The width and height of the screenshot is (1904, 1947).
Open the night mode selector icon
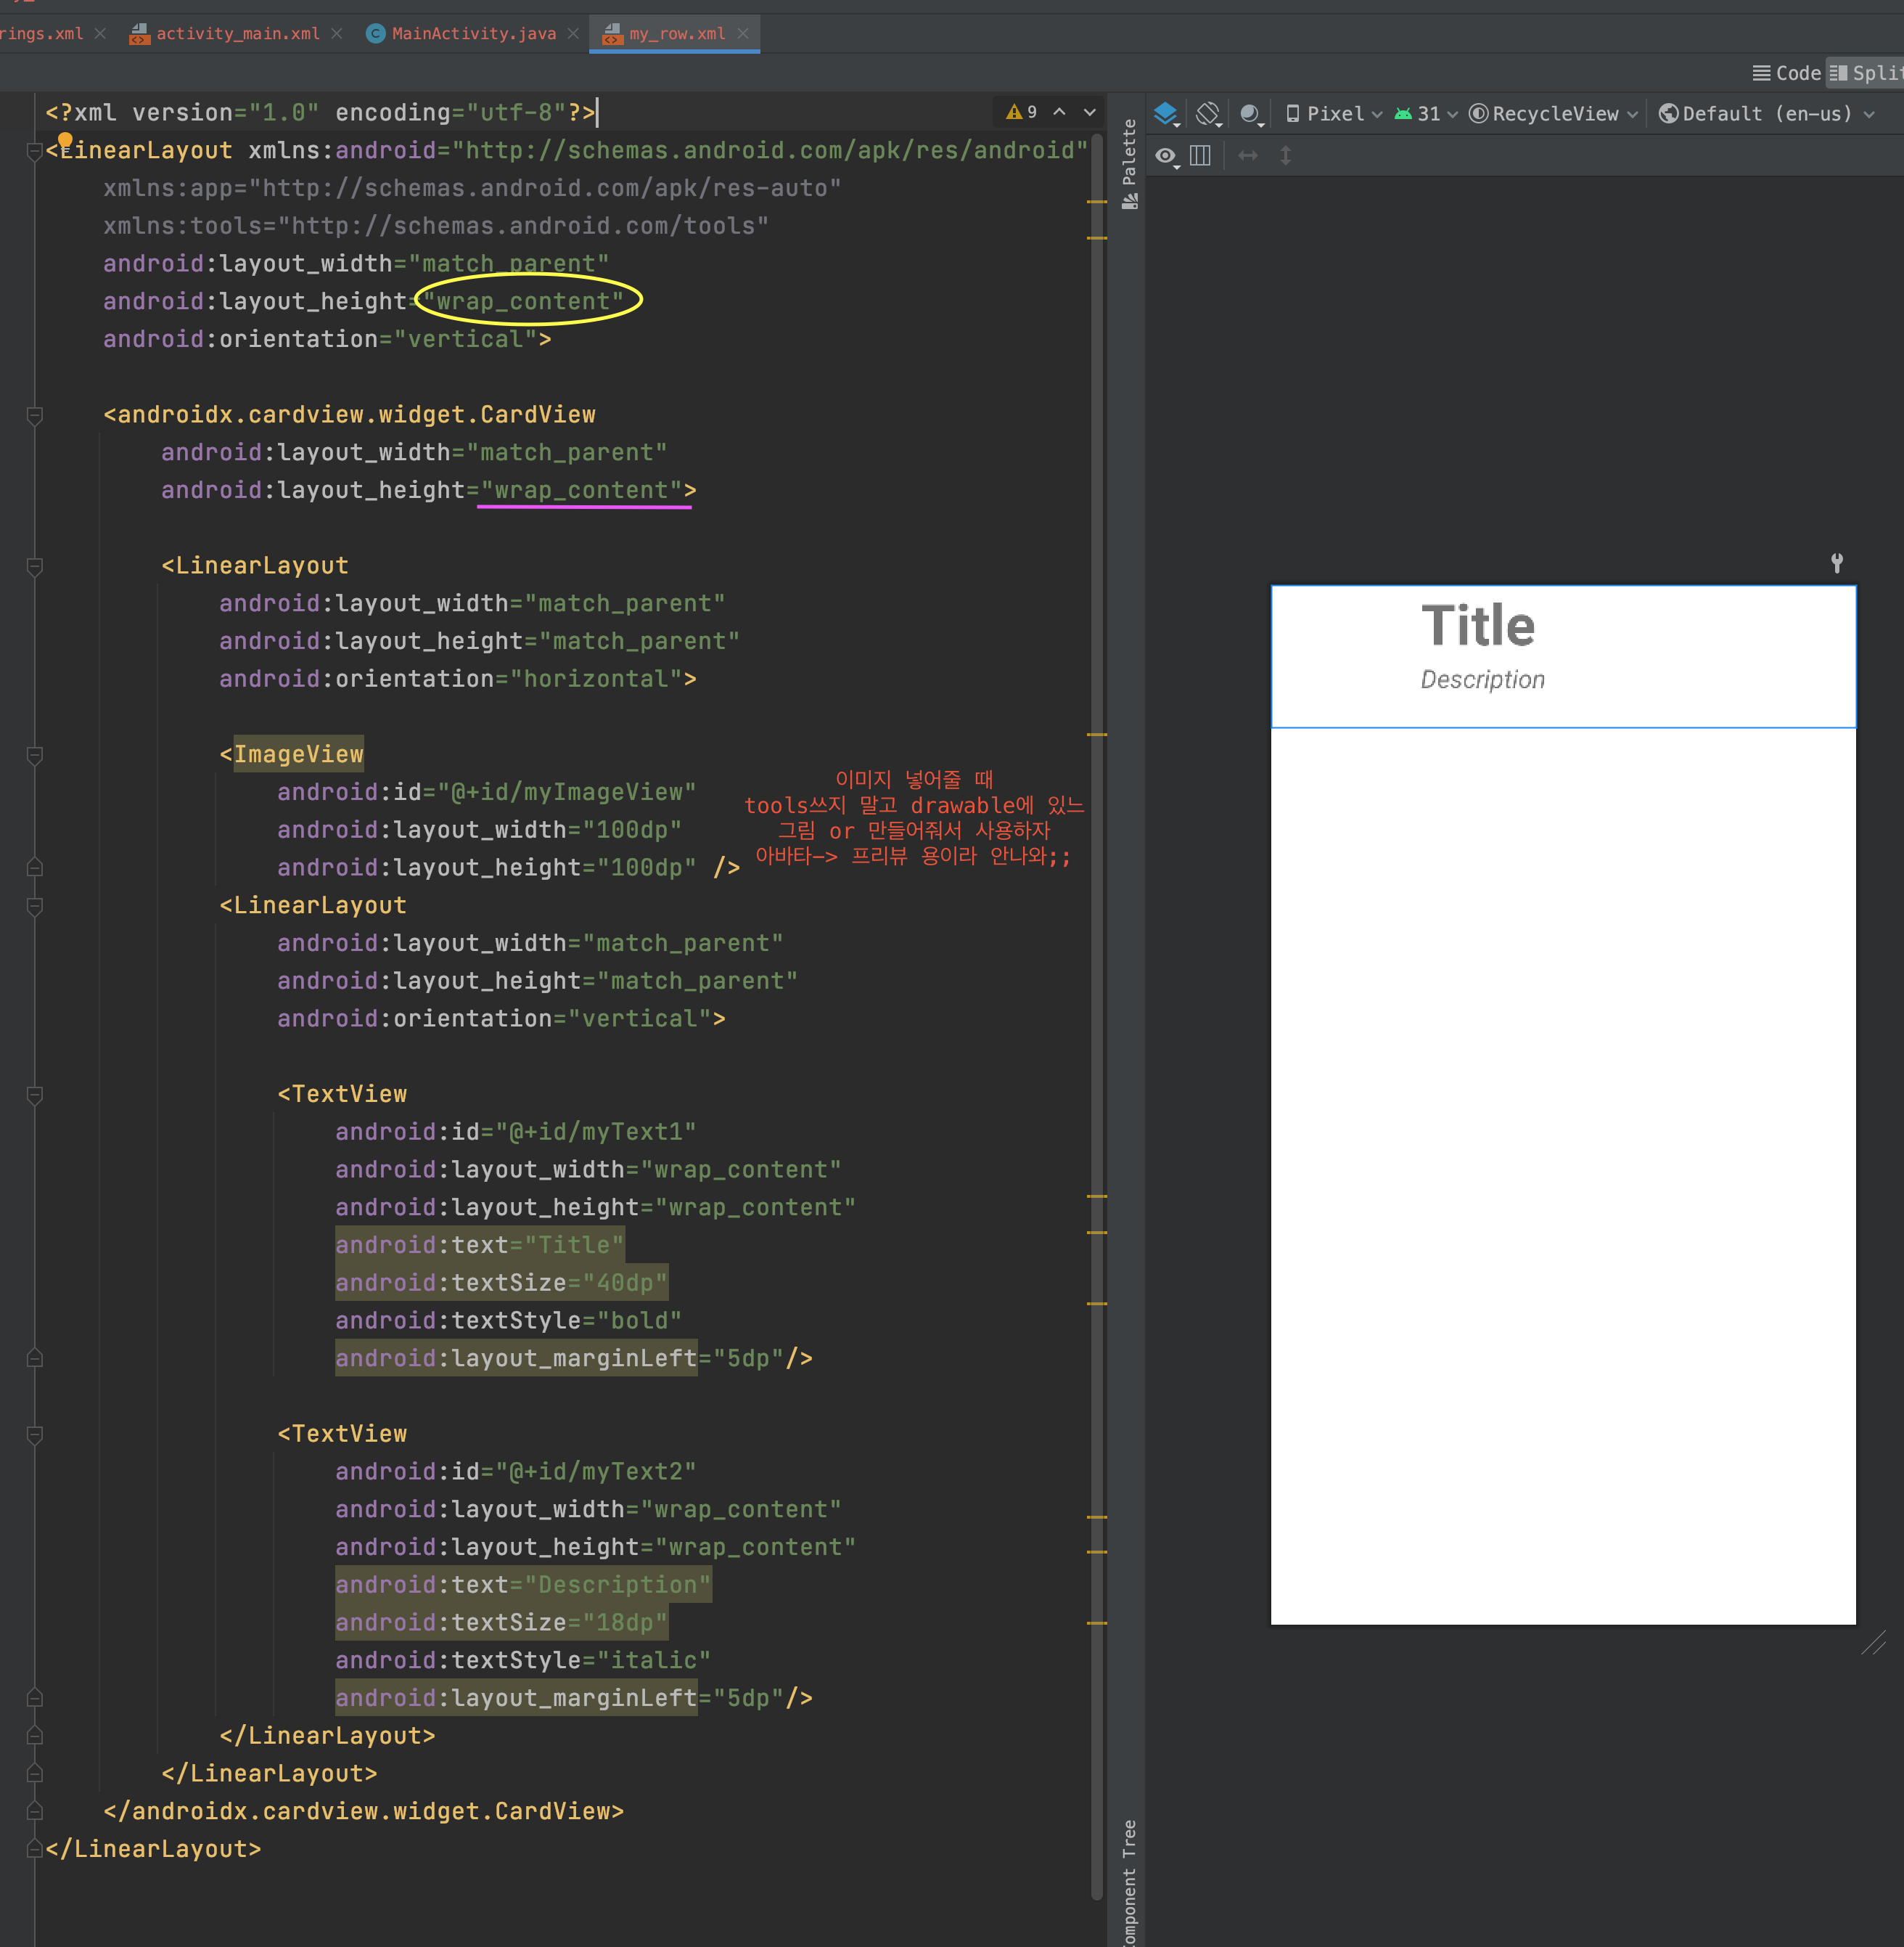click(1250, 114)
